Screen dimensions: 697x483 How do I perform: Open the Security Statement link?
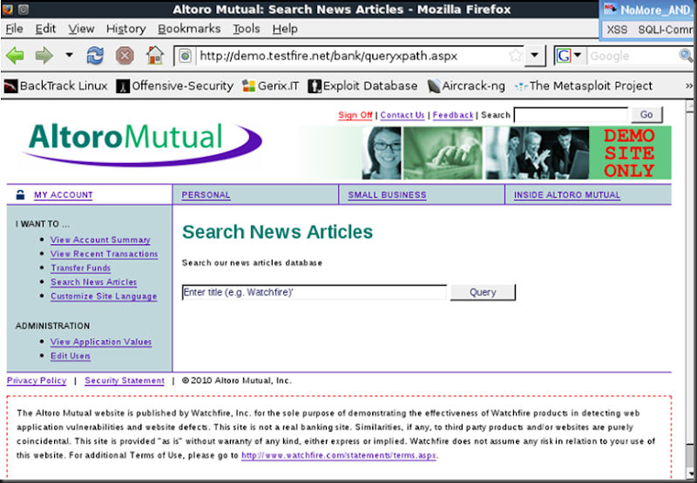click(125, 381)
